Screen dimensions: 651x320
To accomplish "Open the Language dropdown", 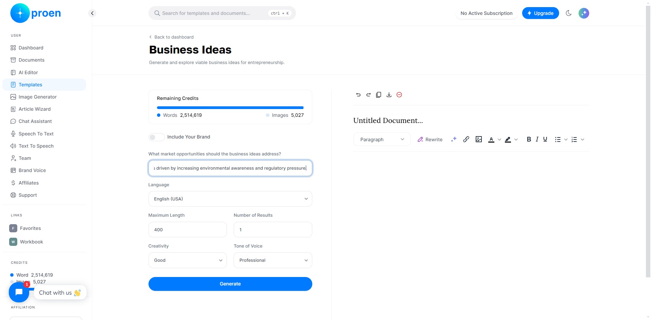I will (230, 199).
